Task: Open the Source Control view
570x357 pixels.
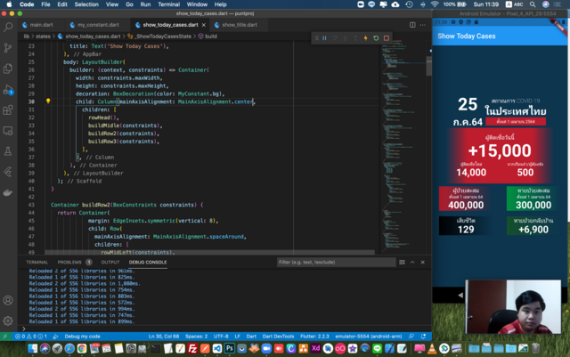Action: [8, 47]
